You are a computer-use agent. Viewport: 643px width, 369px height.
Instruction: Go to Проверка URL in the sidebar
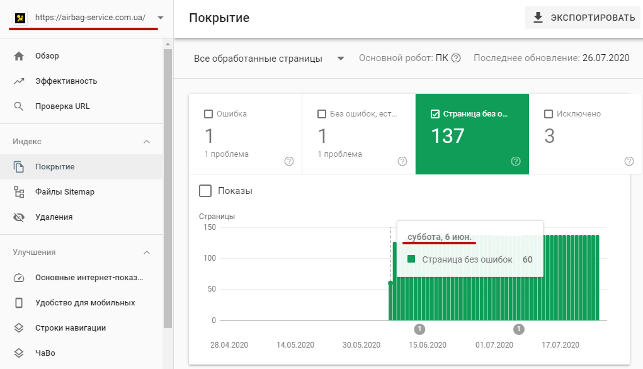(x=81, y=106)
